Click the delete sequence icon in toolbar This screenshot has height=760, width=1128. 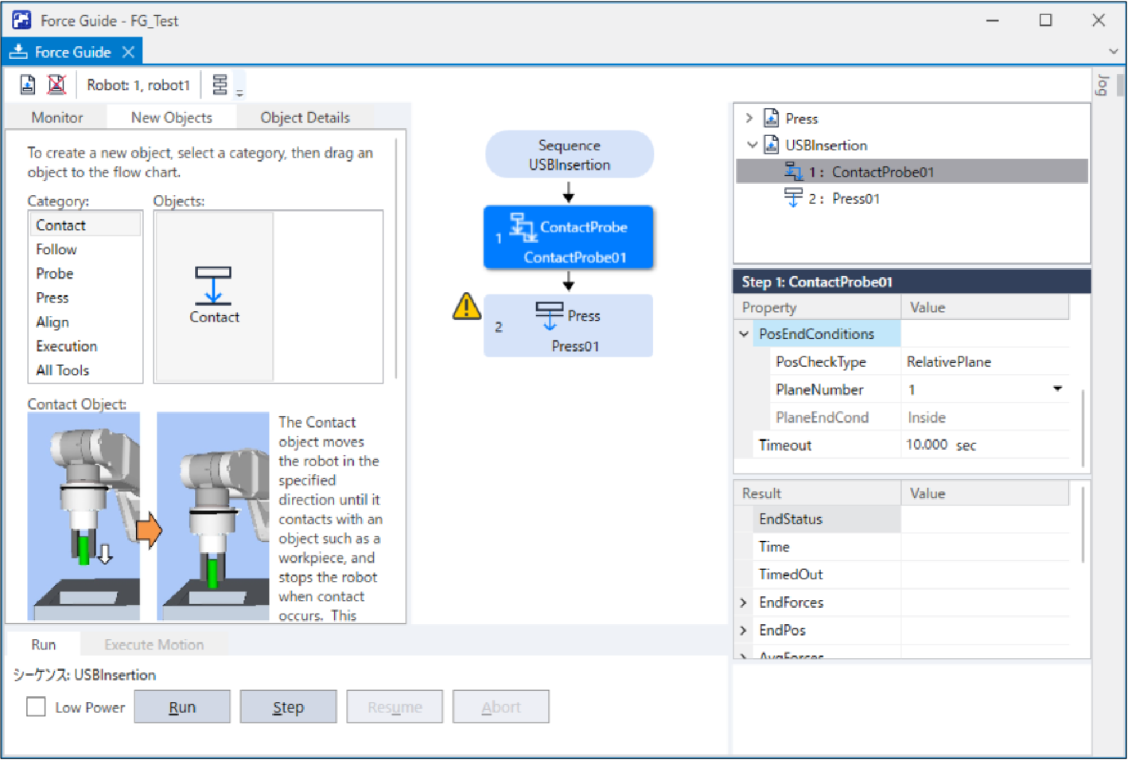(x=56, y=84)
